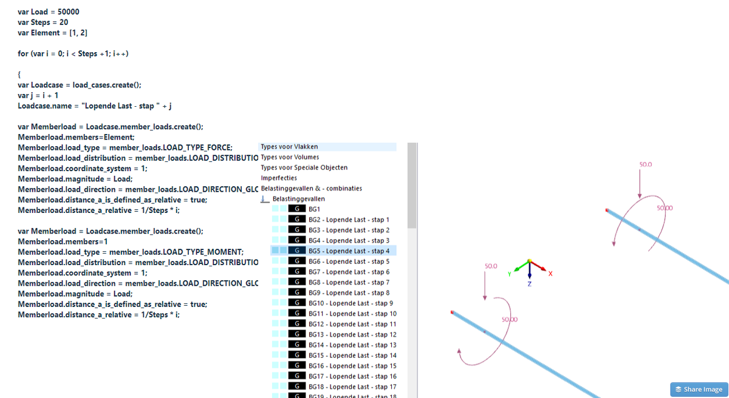Select BG8 - Lopende Last - stap 7
729x398 pixels.
(x=349, y=282)
